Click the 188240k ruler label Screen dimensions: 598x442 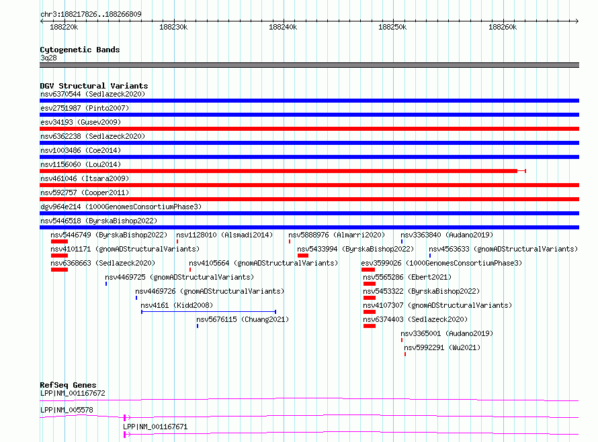[x=283, y=27]
